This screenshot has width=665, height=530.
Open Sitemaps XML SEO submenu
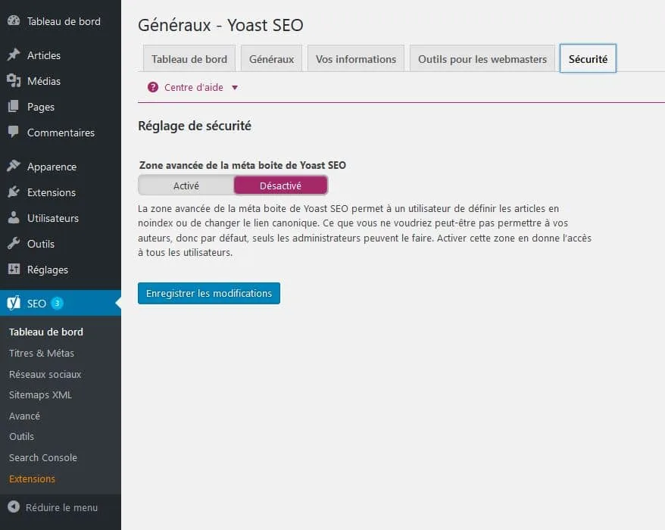click(x=40, y=394)
